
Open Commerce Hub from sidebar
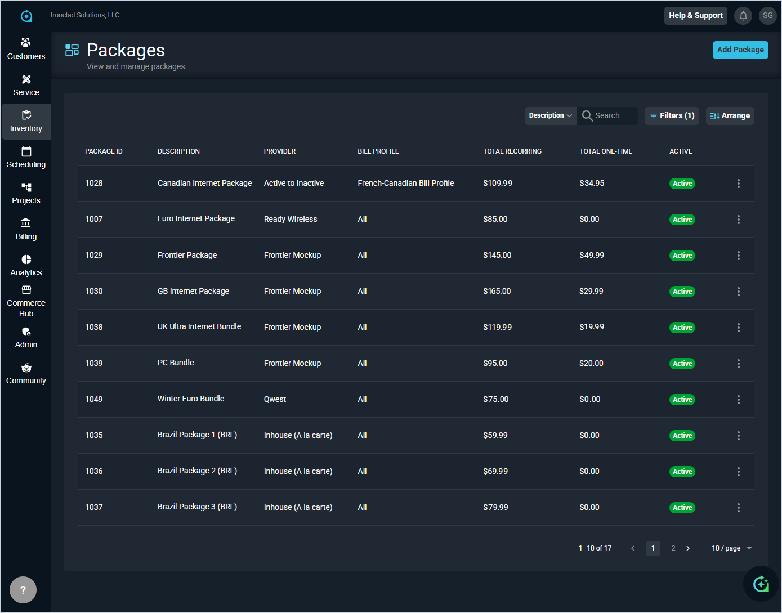(26, 301)
